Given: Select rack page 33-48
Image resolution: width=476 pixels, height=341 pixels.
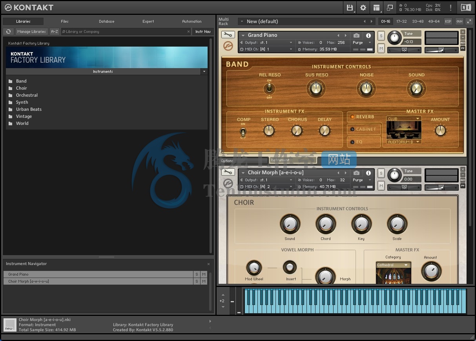Looking at the screenshot, I should (418, 22).
